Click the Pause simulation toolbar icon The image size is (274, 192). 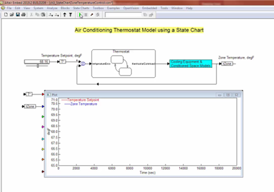tap(86, 15)
